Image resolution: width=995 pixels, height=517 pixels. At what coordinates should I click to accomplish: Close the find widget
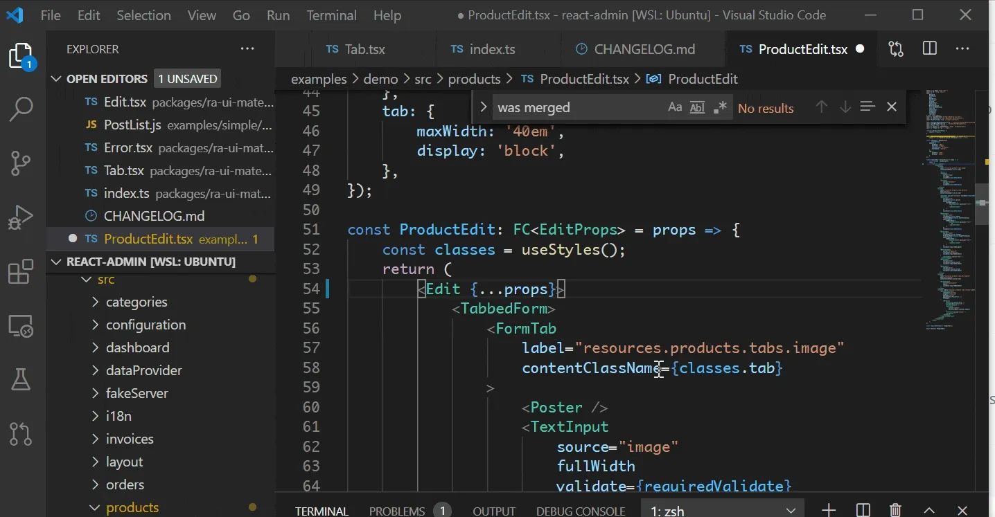pyautogui.click(x=892, y=107)
